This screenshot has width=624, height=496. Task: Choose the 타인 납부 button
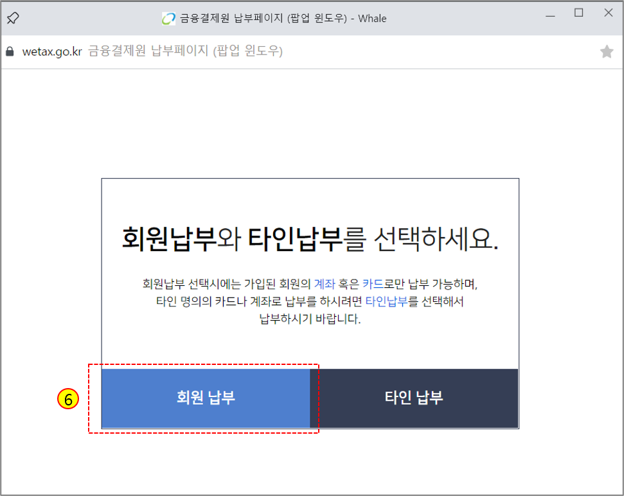tap(414, 398)
